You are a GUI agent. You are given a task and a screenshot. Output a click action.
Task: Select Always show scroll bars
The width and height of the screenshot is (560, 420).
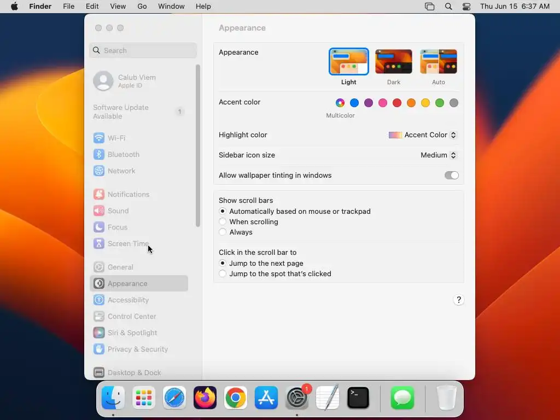(x=223, y=232)
